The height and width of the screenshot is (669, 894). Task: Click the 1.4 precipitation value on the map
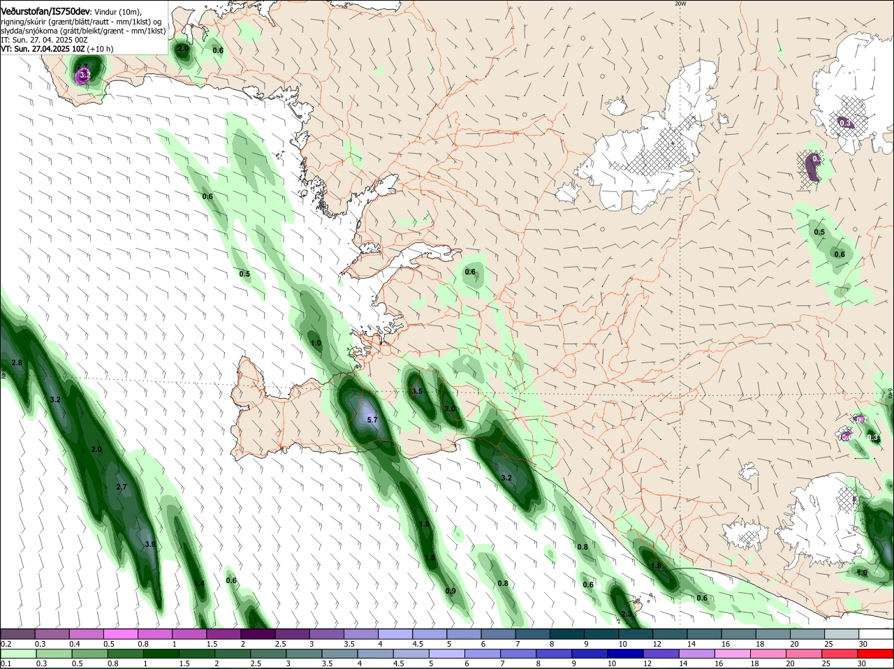click(199, 584)
